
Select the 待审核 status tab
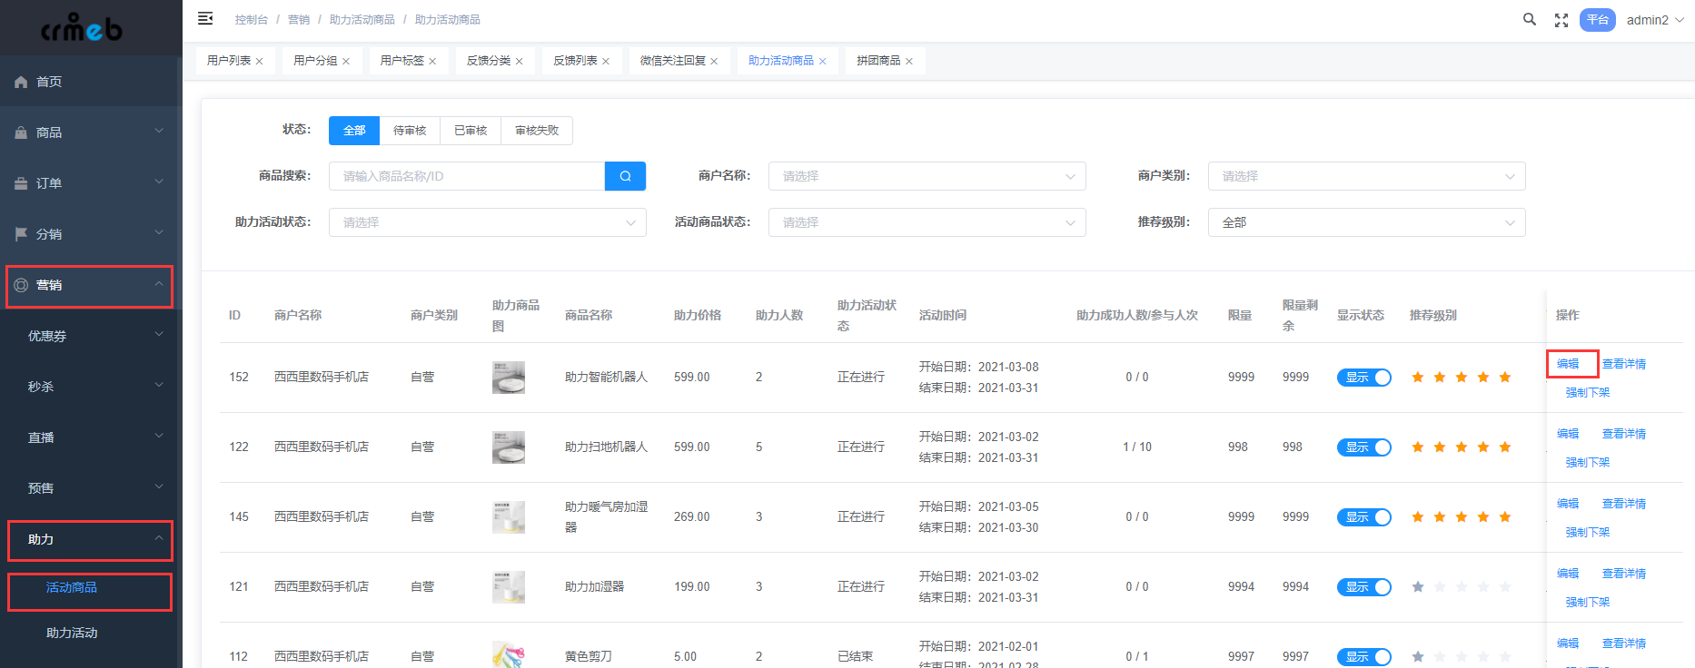410,131
